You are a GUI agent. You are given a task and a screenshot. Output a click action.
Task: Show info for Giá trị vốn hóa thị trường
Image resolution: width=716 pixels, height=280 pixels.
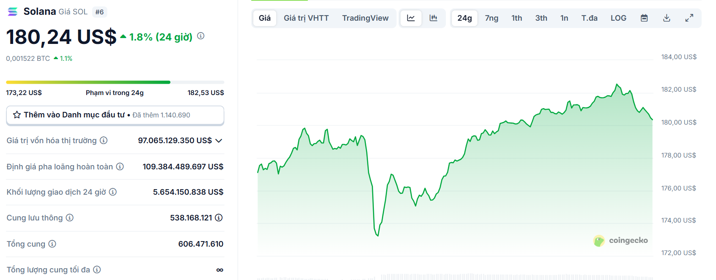pyautogui.click(x=104, y=140)
